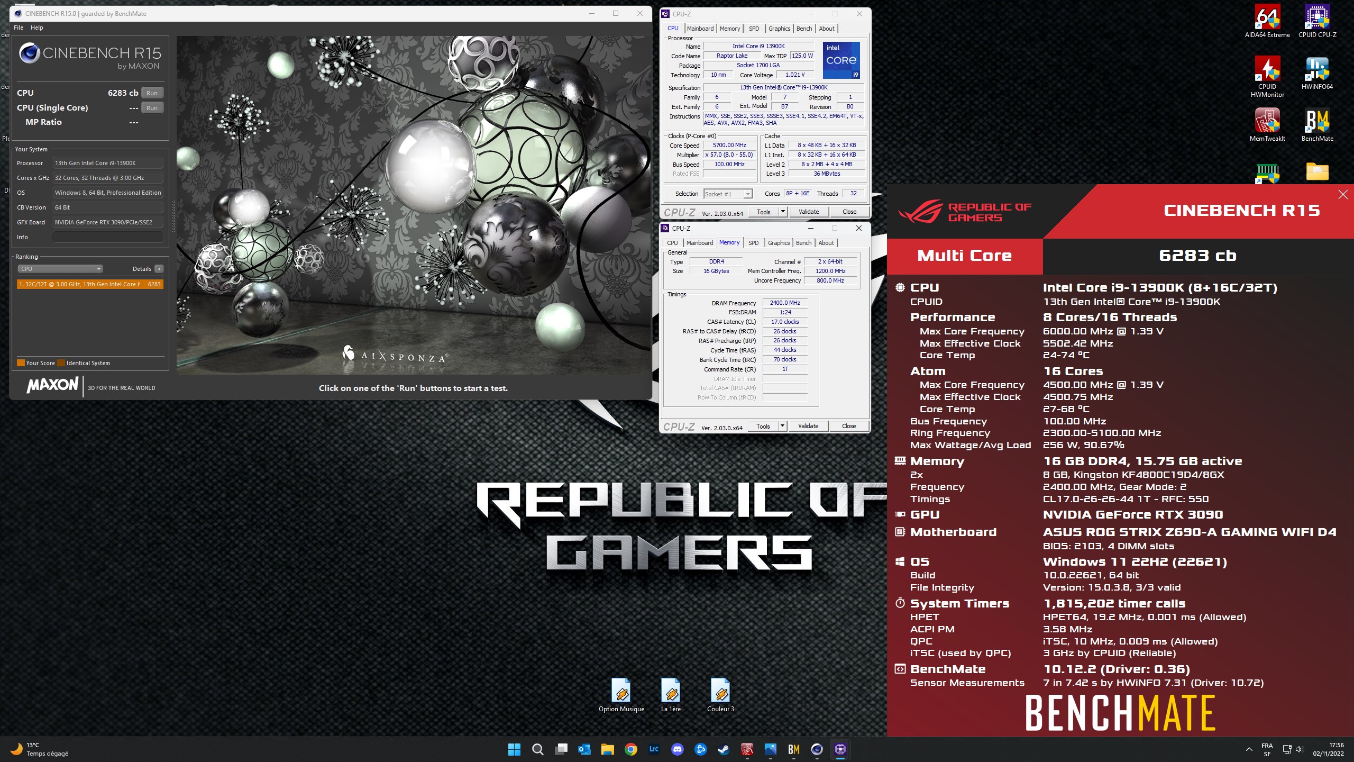Select the La 1ère desktop file
The width and height of the screenshot is (1354, 762).
click(671, 695)
